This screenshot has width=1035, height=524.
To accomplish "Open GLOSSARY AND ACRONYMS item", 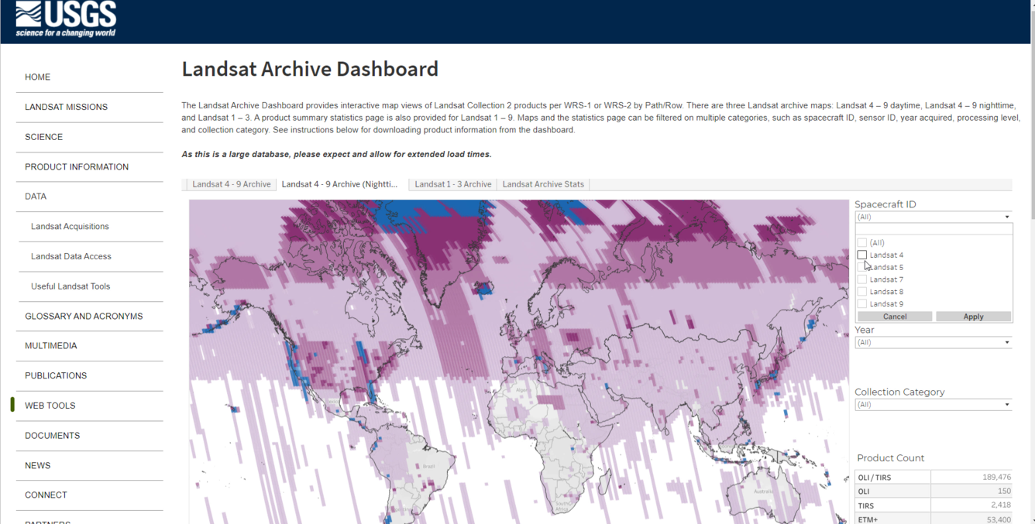I will tap(84, 317).
